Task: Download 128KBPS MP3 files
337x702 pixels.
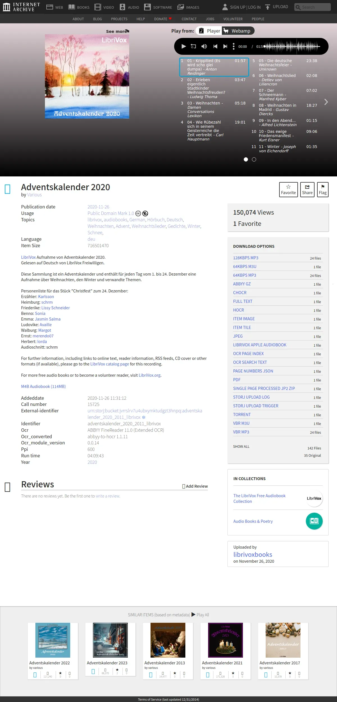Action: (x=246, y=258)
